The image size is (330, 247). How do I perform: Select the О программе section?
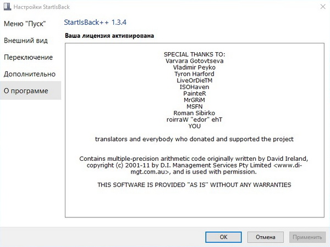[x=30, y=91]
